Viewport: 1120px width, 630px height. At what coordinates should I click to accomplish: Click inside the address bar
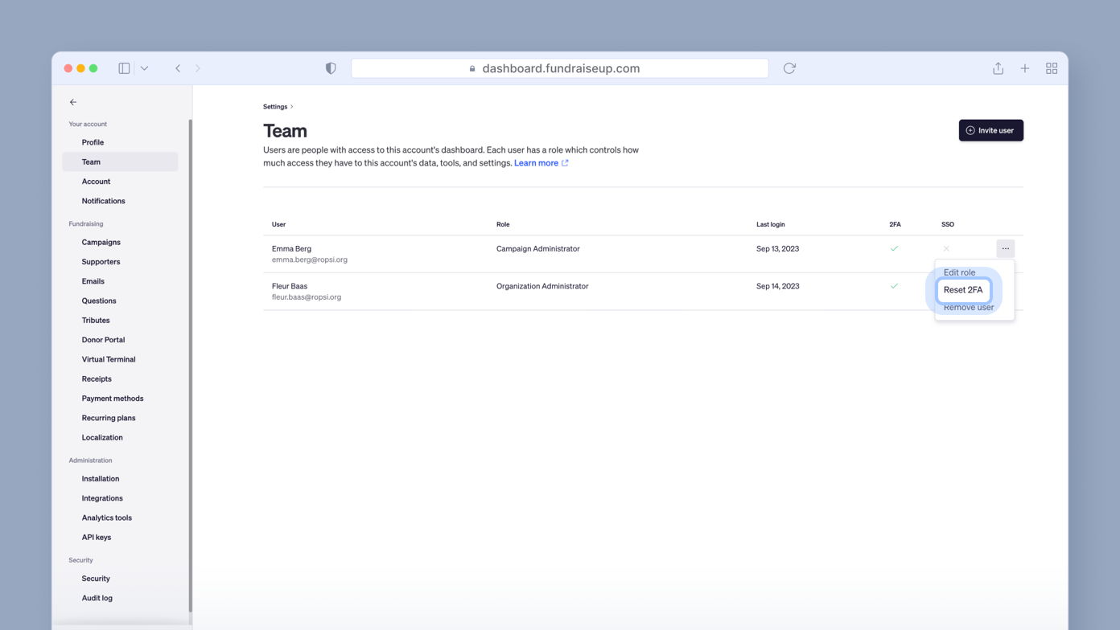[x=559, y=68]
